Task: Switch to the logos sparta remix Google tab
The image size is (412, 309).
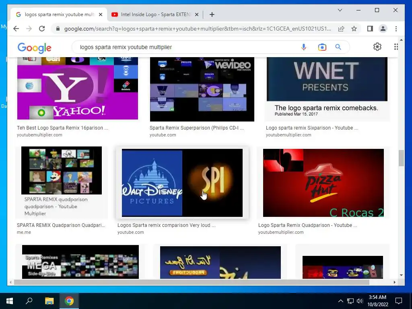Action: click(59, 14)
